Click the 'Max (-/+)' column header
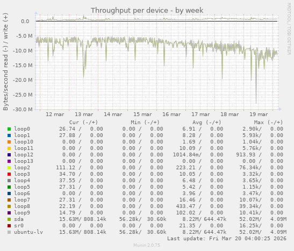Viewport: 294px width, 251px height. pos(268,123)
